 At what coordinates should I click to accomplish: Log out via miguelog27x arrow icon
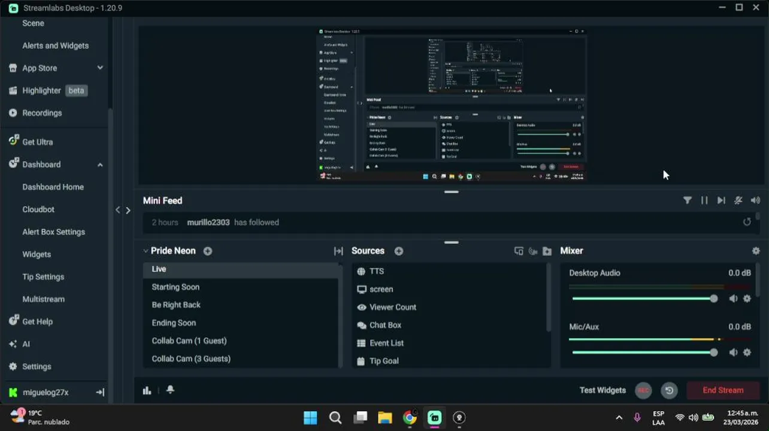pyautogui.click(x=100, y=393)
